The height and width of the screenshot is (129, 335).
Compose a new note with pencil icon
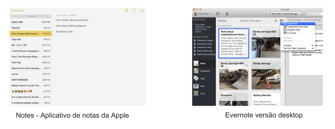point(142,10)
